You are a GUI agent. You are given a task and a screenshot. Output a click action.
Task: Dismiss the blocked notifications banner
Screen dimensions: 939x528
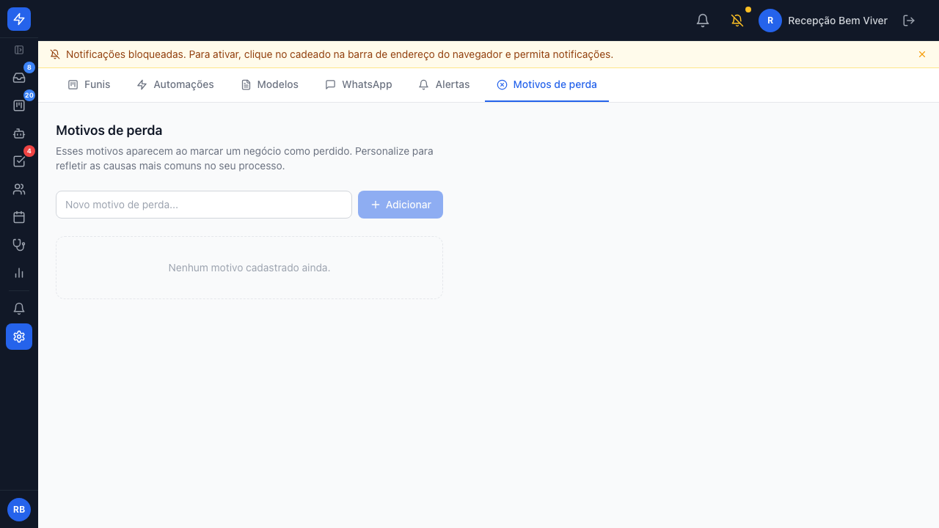(922, 54)
